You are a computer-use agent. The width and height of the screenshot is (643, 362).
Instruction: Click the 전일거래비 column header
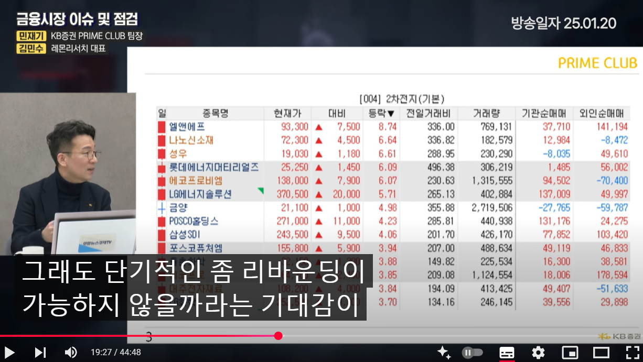(x=428, y=113)
